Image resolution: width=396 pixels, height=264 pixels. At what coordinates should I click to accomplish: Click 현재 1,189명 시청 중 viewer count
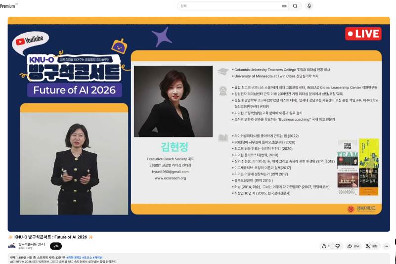pyautogui.click(x=22, y=258)
